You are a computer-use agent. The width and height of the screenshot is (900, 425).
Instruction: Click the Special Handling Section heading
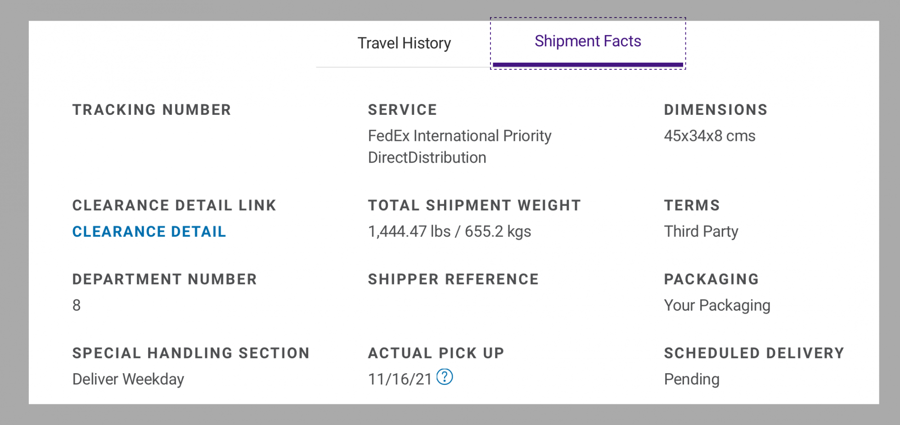pos(191,353)
